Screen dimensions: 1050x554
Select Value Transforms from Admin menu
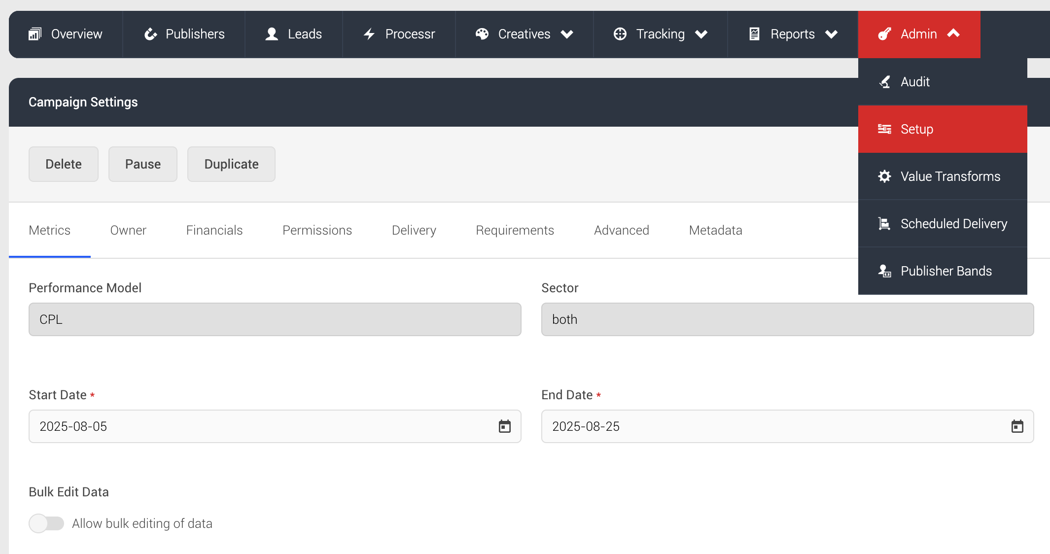coord(950,176)
